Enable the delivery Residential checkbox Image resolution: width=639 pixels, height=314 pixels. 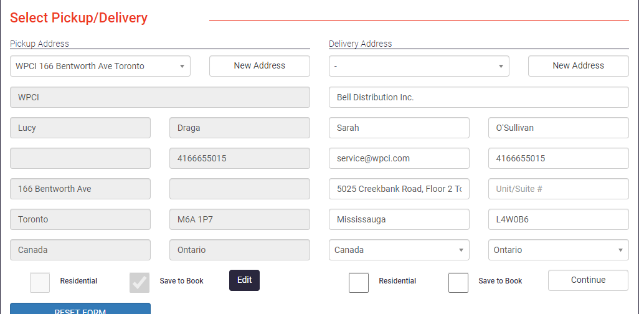click(359, 283)
